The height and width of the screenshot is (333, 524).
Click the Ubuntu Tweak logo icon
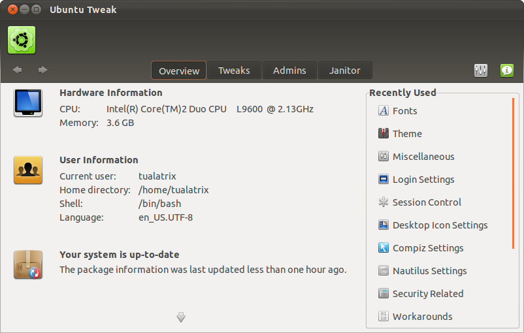(22, 40)
